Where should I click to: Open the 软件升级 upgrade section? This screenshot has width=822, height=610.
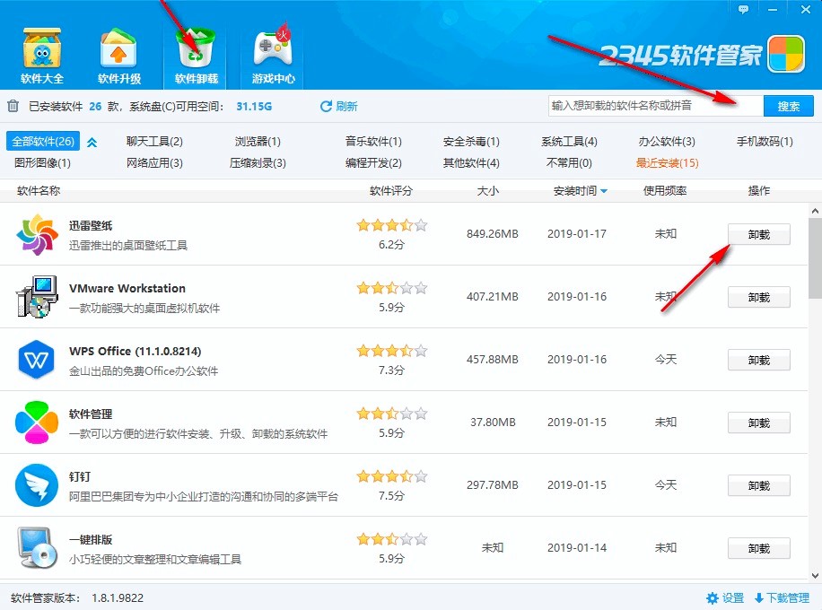tap(119, 54)
